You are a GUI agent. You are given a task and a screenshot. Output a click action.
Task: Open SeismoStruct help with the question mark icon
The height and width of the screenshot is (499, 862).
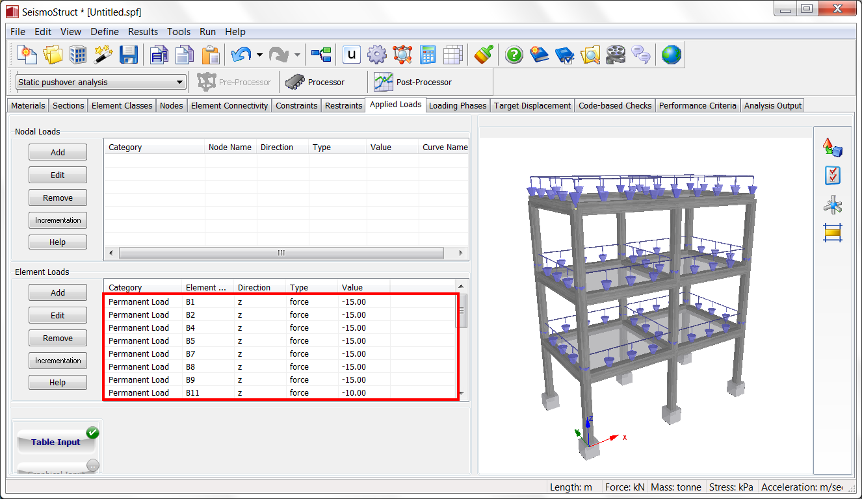[514, 55]
